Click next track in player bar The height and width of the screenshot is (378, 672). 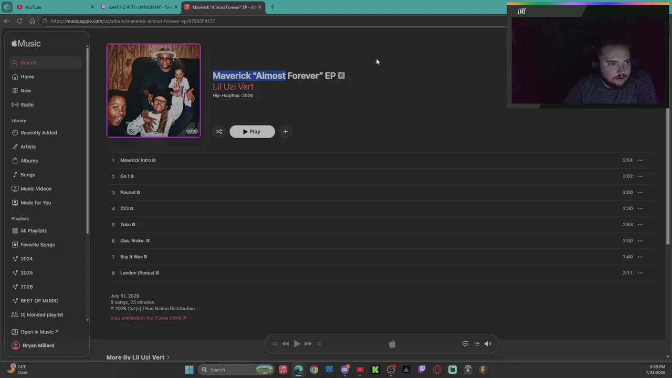pyautogui.click(x=308, y=344)
